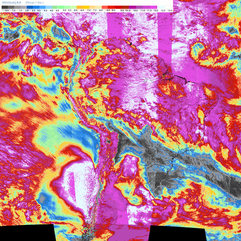Click the '0.5' legend value

pos(7,11)
